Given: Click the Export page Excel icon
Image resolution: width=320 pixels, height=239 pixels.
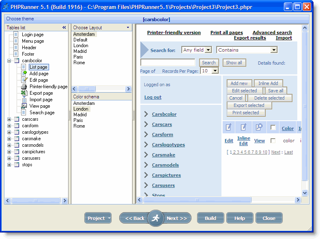Looking at the screenshot, I should 24,93.
